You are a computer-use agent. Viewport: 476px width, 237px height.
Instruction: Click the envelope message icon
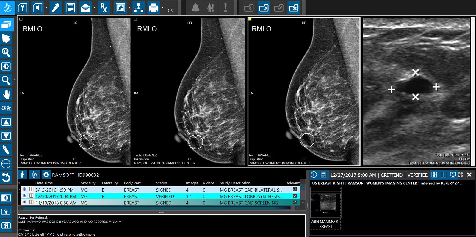(x=85, y=8)
